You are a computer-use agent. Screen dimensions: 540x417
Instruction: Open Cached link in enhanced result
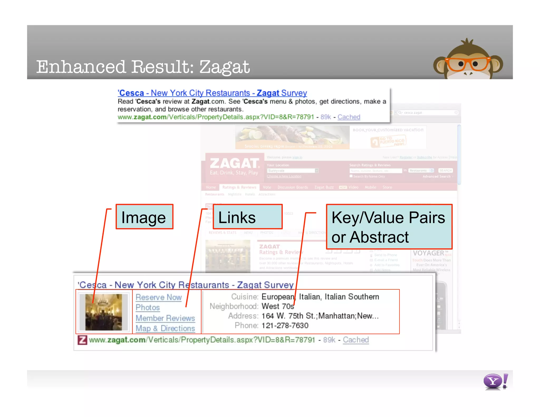[x=356, y=340]
